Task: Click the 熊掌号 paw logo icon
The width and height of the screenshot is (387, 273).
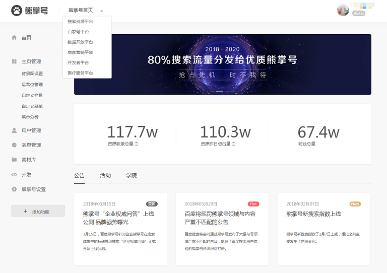Action: coord(17,11)
